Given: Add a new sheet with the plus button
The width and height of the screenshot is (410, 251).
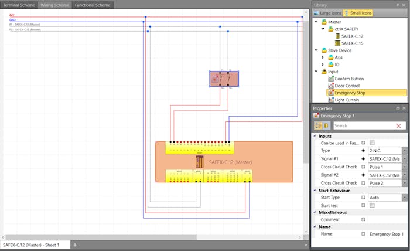Looking at the screenshot, I should pyautogui.click(x=75, y=245).
